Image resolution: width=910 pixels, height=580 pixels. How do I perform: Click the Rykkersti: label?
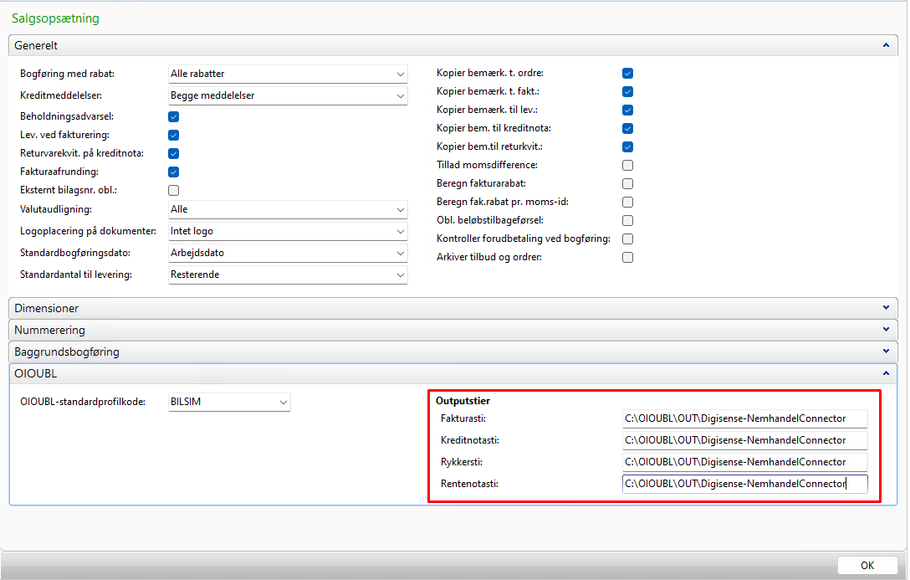(462, 462)
